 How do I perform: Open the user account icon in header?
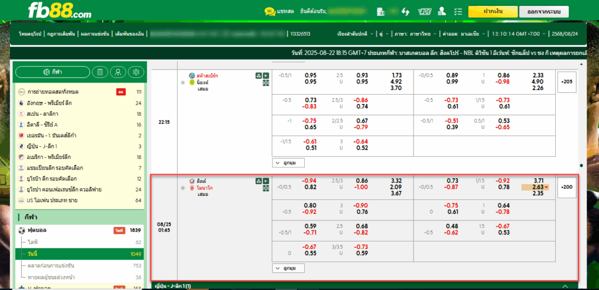coord(442,12)
